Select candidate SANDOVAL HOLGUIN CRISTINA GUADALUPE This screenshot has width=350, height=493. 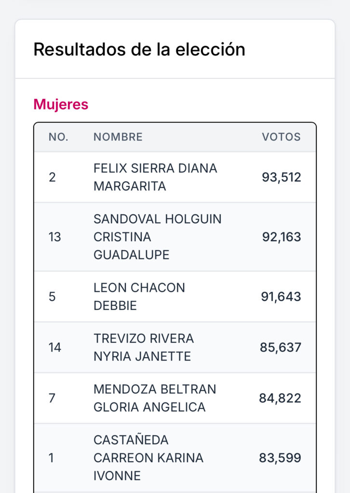pos(157,237)
